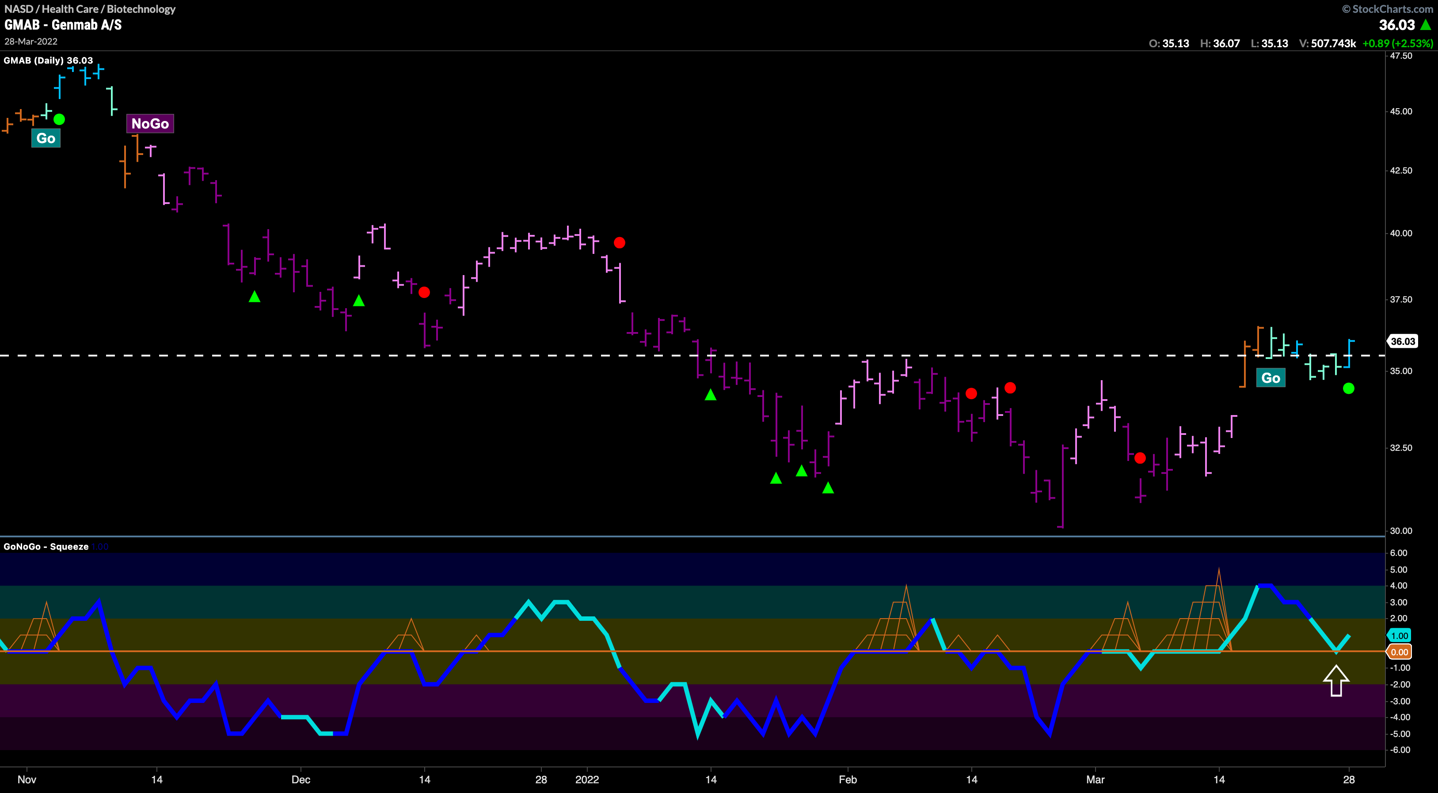1438x793 pixels.
Task: Click the middle of three late-January green triangles
Action: point(802,471)
